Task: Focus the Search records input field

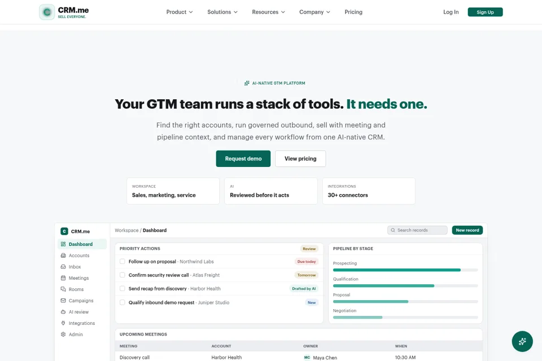Action: click(417, 230)
